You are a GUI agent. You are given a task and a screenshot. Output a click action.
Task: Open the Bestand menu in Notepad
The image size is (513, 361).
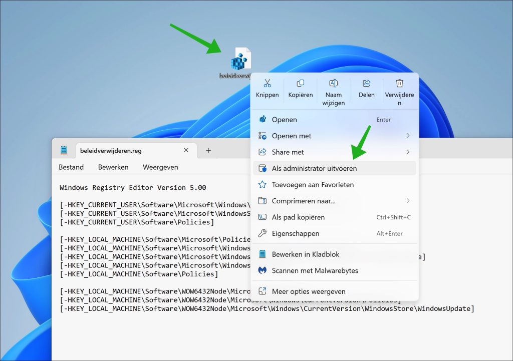[x=71, y=167]
